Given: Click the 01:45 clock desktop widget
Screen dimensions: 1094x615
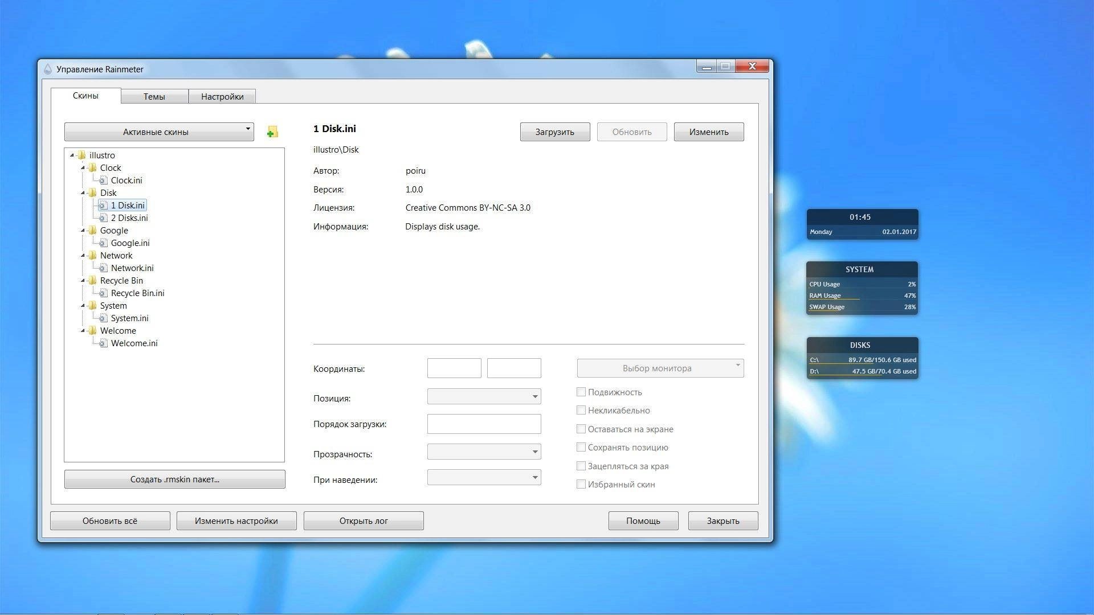Looking at the screenshot, I should [x=862, y=224].
